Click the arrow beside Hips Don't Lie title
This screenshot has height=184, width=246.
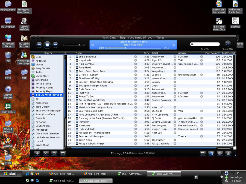tap(136, 64)
